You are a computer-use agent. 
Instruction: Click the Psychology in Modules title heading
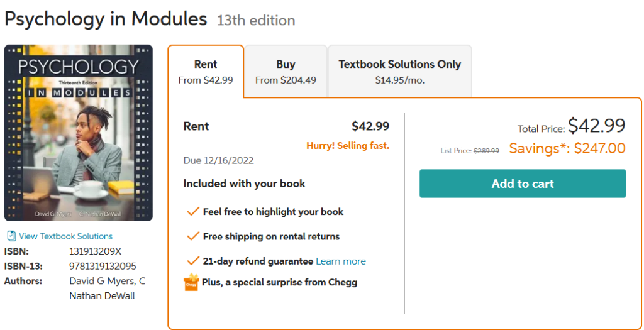coord(106,19)
